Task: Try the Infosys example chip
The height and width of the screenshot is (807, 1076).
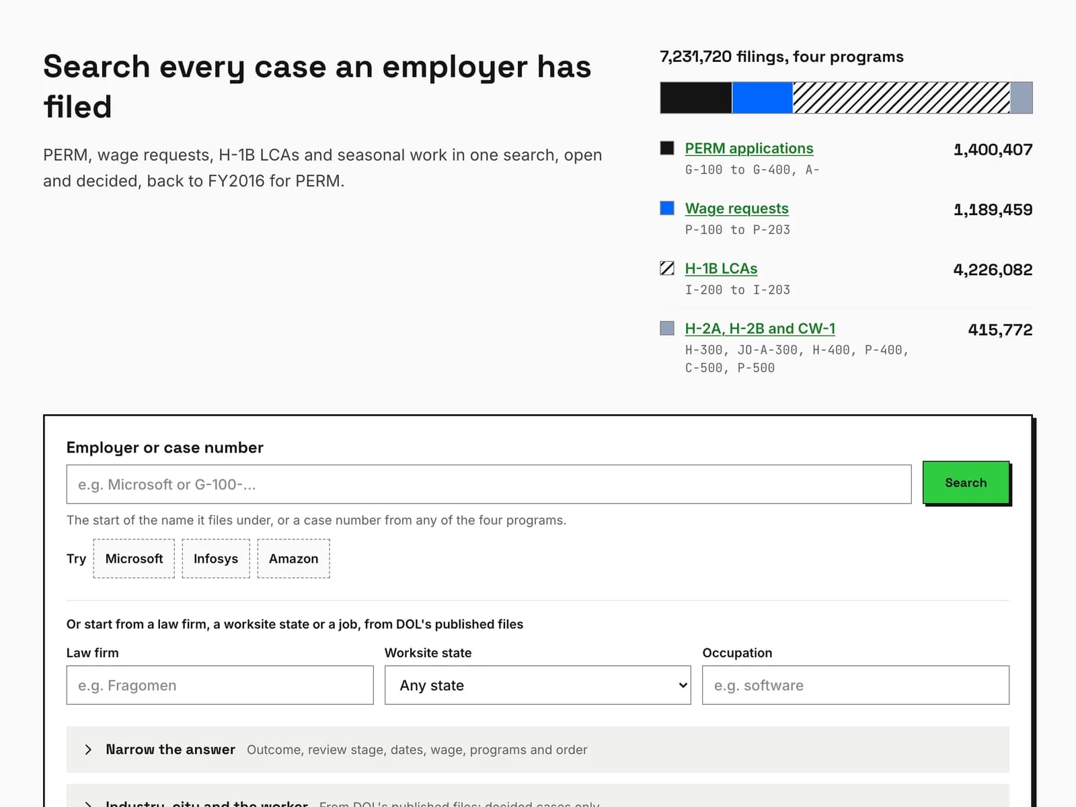Action: pos(216,558)
